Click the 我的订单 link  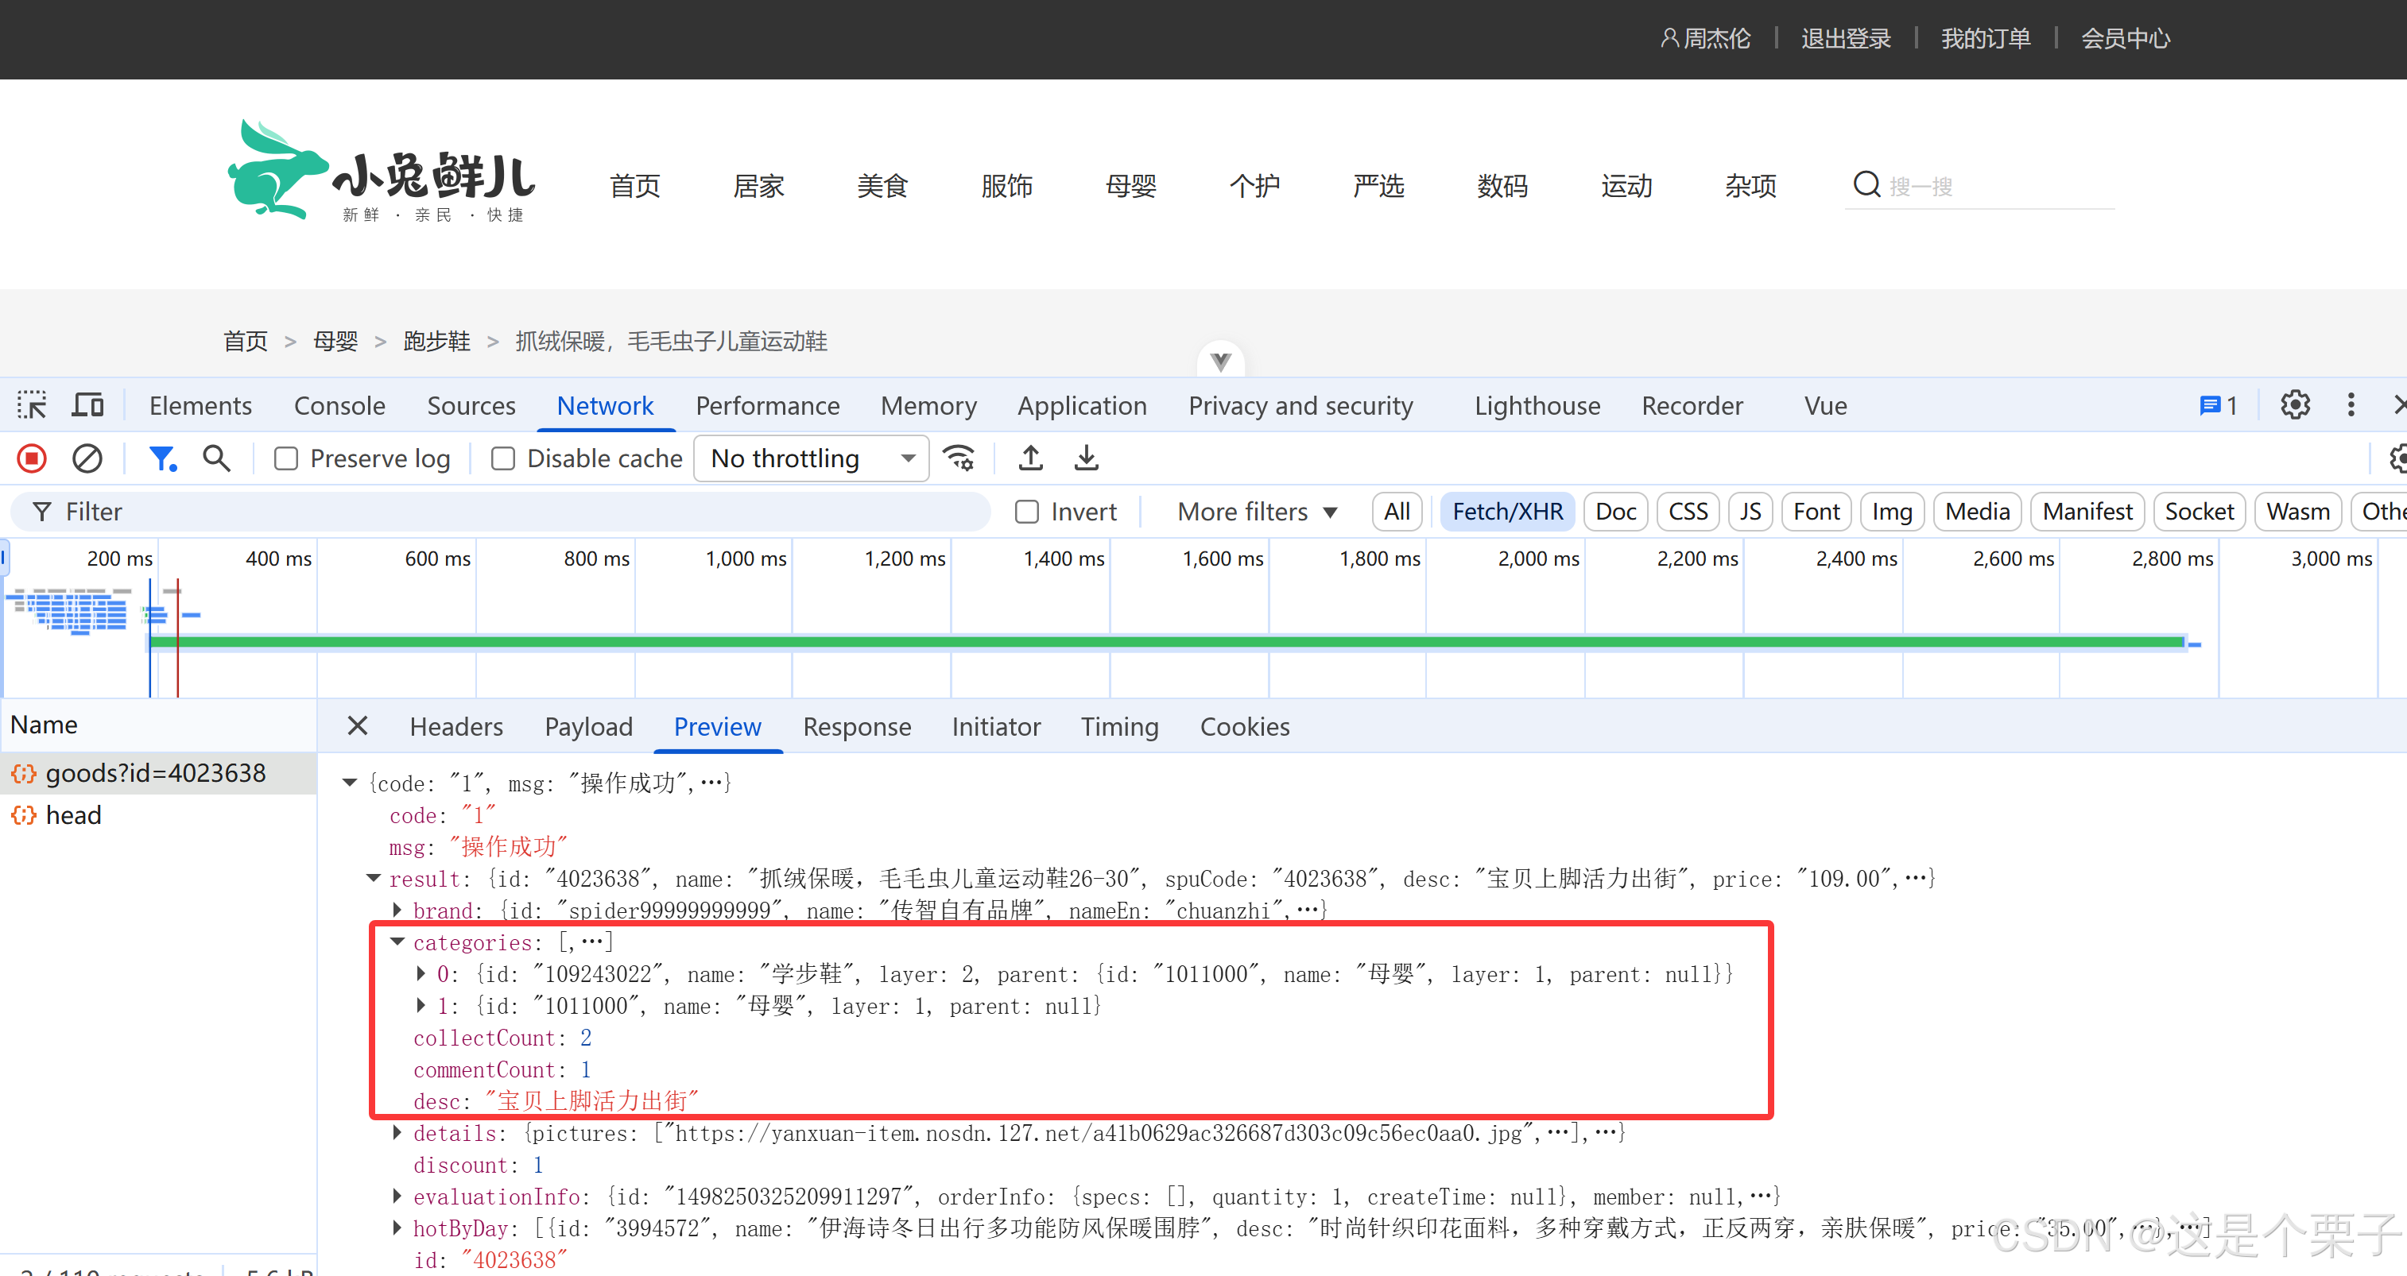(x=1985, y=38)
